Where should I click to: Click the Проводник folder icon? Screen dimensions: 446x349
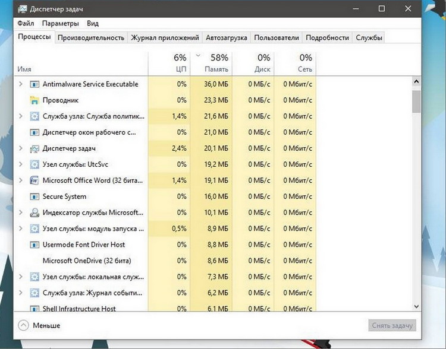point(34,100)
